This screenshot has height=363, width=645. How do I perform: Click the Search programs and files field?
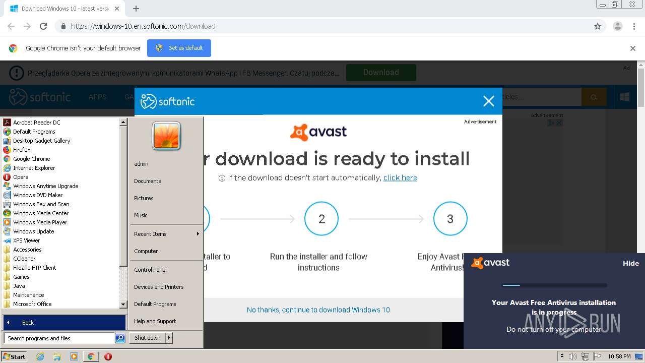59,338
